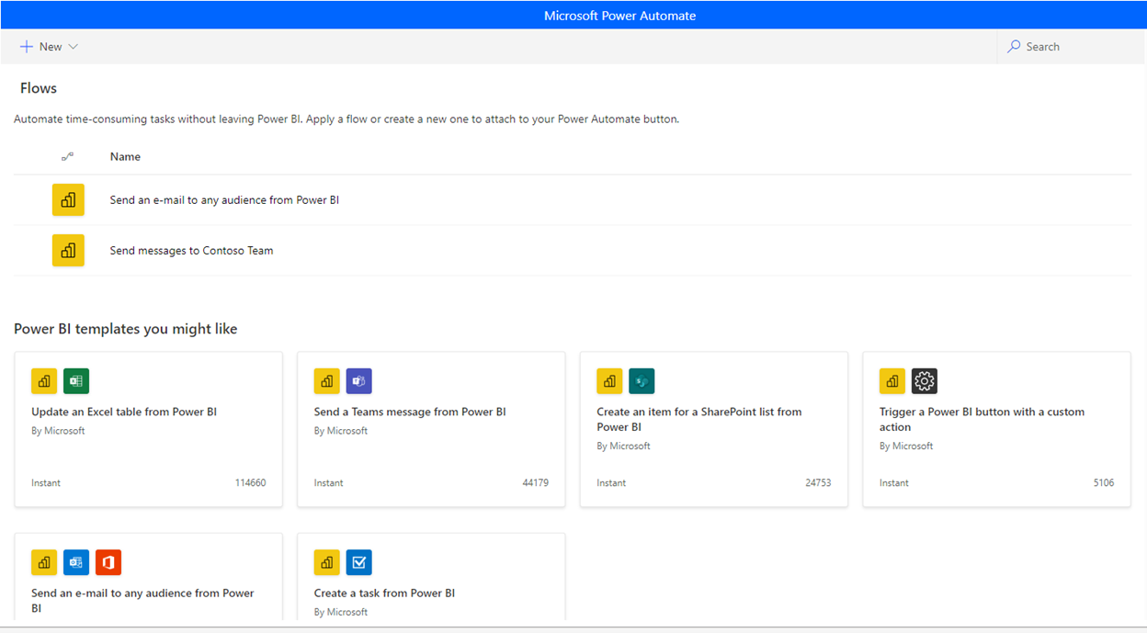Open Send an e-mail to any audience flow
Viewport: 1147px width, 633px height.
(x=224, y=200)
